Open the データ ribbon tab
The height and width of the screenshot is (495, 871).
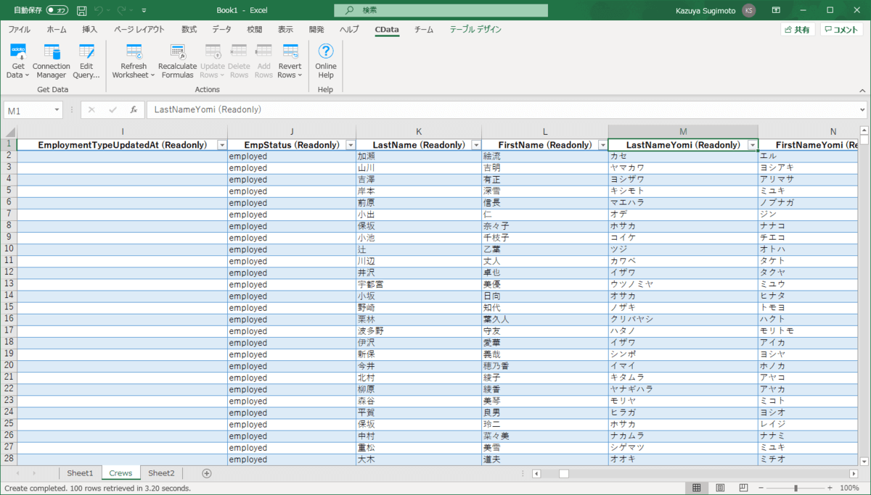click(x=221, y=30)
